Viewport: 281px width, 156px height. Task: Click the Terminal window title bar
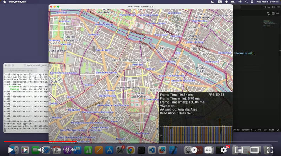[x=26, y=65]
